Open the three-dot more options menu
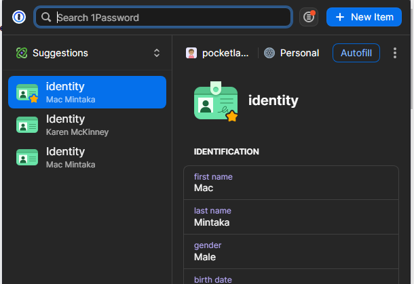This screenshot has width=414, height=284. (395, 53)
